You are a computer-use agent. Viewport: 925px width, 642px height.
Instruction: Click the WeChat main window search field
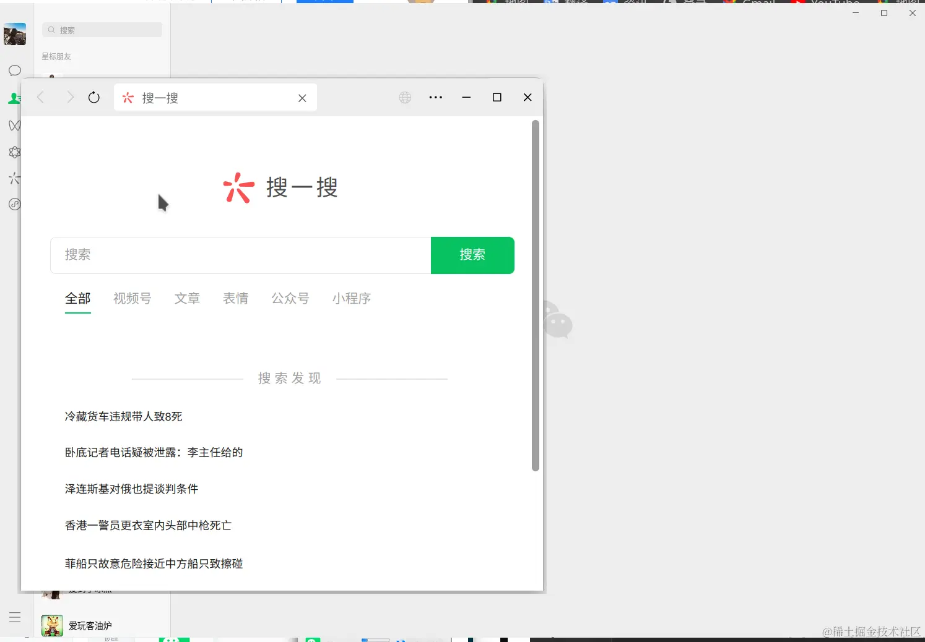(x=102, y=30)
